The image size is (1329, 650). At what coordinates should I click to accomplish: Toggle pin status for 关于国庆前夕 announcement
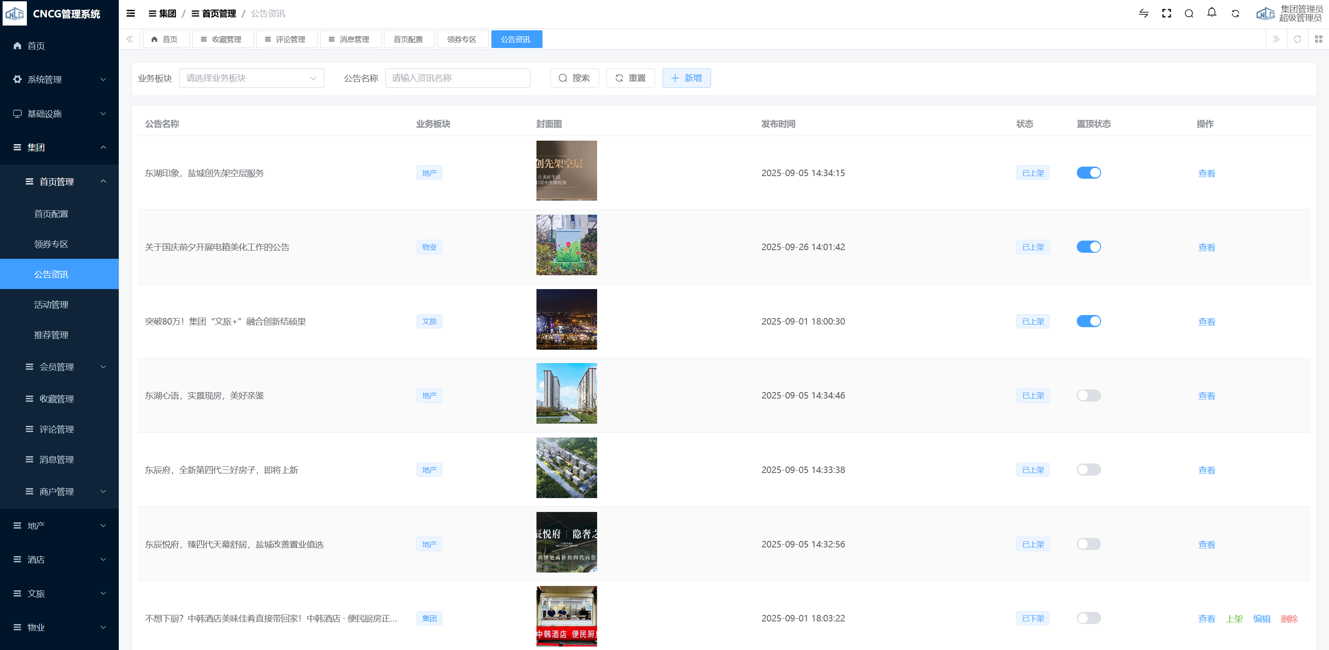(x=1088, y=247)
